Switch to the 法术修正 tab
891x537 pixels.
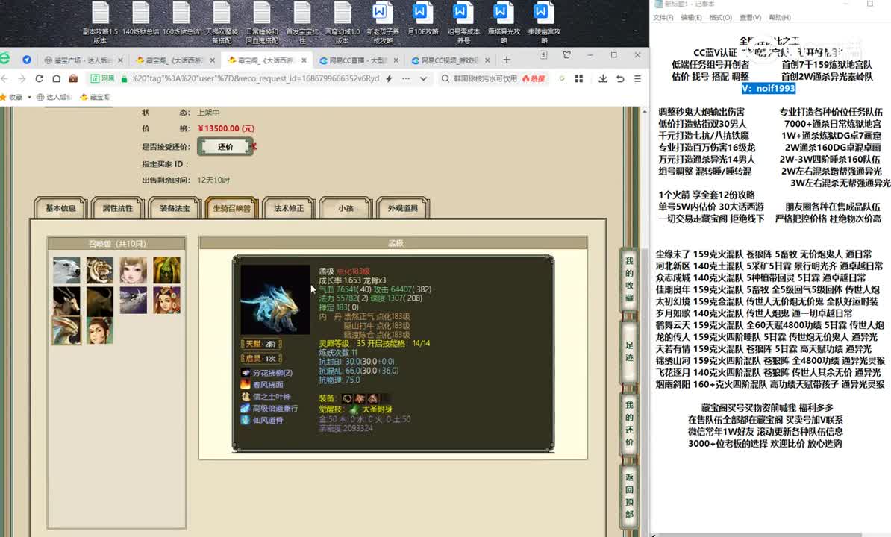coord(289,208)
